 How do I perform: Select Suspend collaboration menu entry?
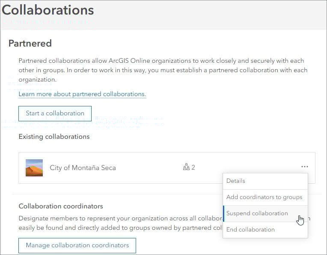click(265, 214)
